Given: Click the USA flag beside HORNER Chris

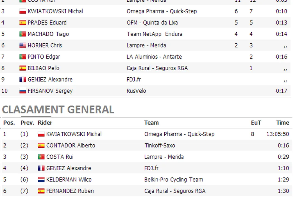Looking at the screenshot, I should pyautogui.click(x=22, y=45).
